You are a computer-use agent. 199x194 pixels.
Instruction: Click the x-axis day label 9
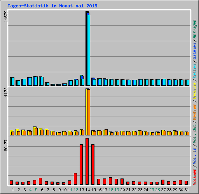click(x=59, y=190)
